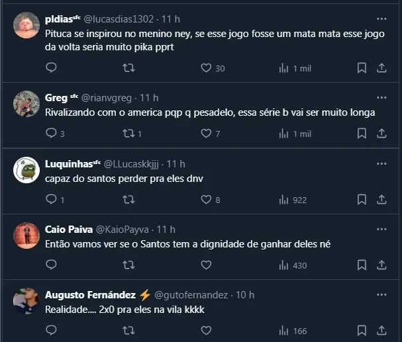Image resolution: width=402 pixels, height=342 pixels.
Task: Retweet Augusto Fernández's tweet
Action: tap(129, 330)
